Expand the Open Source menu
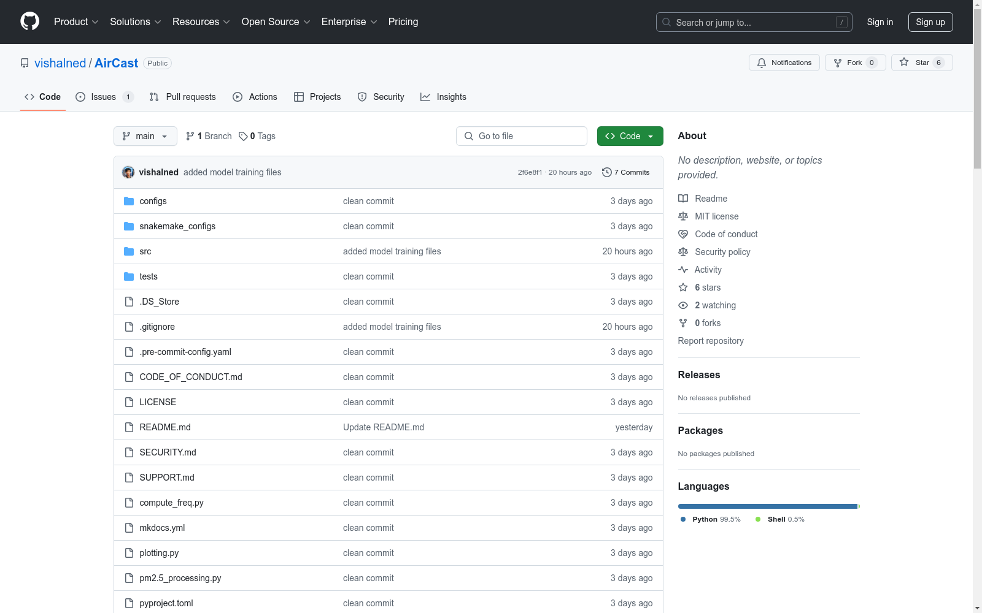 (276, 22)
